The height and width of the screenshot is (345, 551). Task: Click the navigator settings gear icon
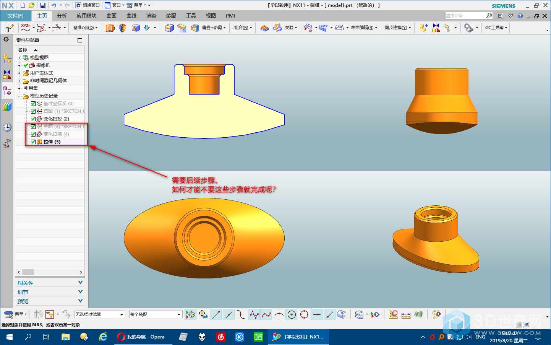point(6,39)
